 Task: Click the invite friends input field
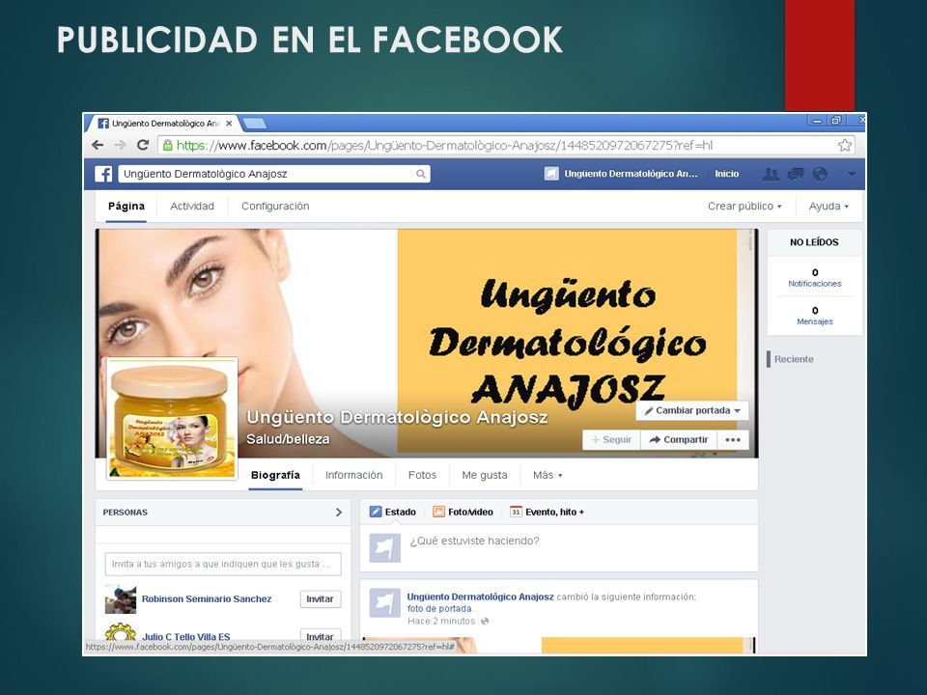coord(223,564)
